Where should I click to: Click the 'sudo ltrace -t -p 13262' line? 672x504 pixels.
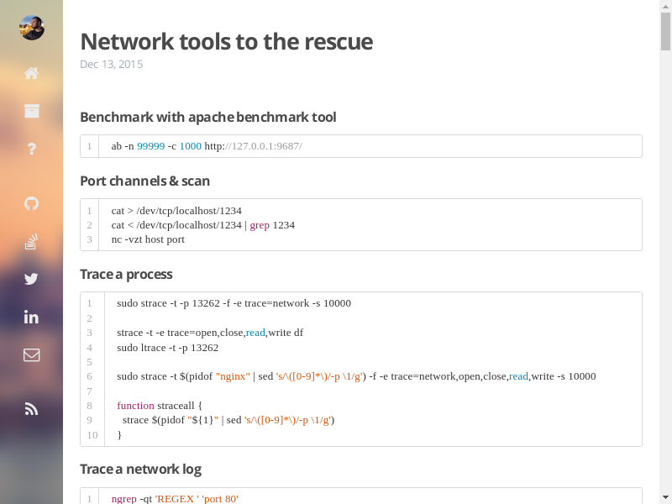coord(167,348)
